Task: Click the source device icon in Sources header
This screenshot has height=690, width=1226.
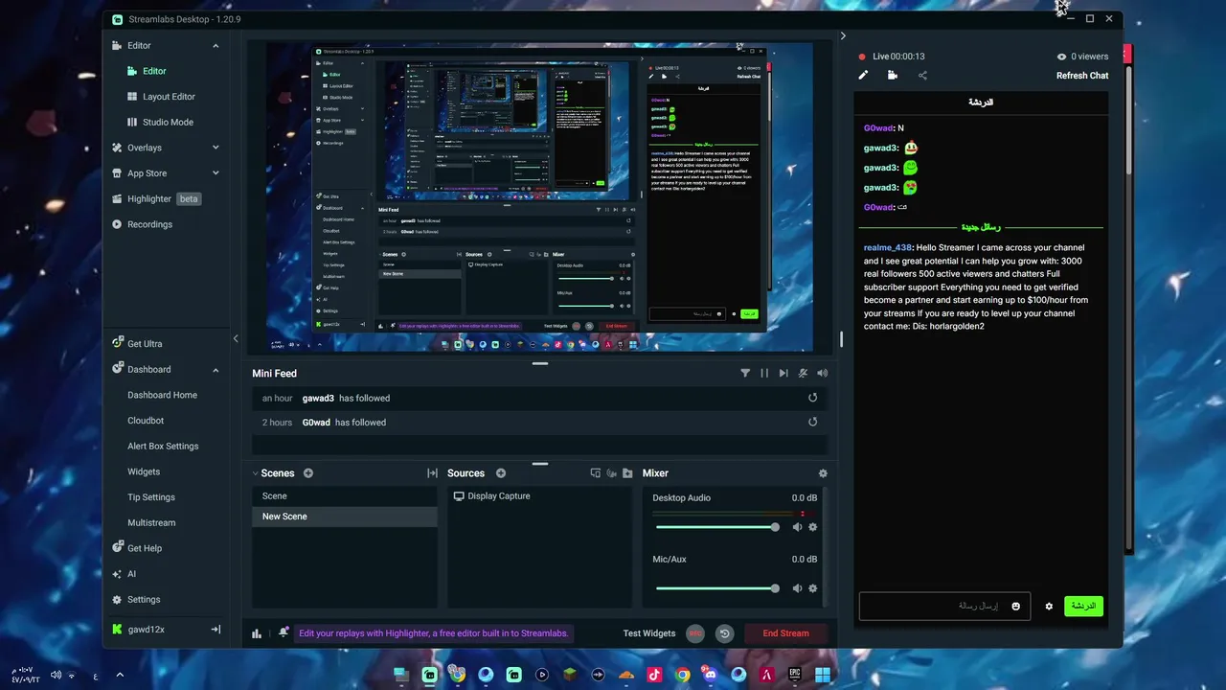Action: pos(596,473)
